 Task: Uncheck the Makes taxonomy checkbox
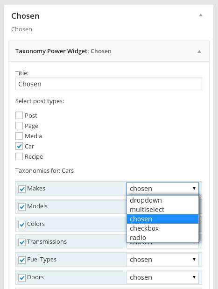[22, 189]
